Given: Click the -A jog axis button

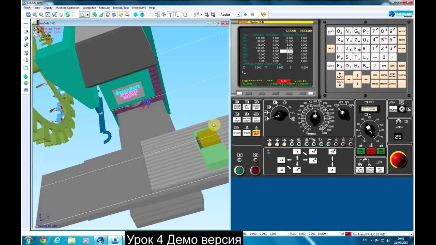Looking at the screenshot, I should click(281, 169).
